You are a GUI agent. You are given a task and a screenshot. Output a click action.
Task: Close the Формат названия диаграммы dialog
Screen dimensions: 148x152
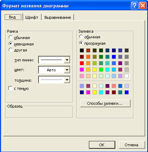pyautogui.click(x=143, y=5)
